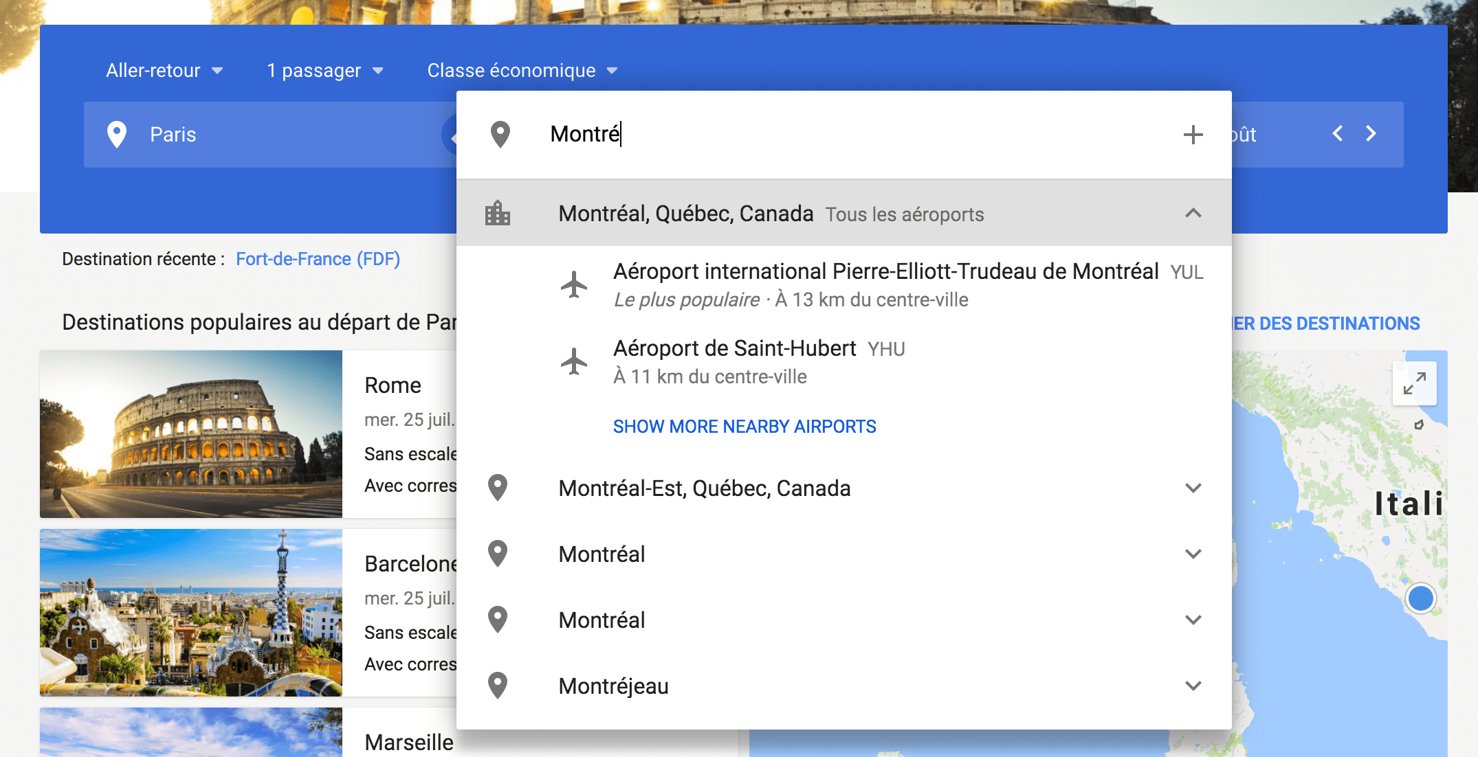This screenshot has width=1478, height=757.
Task: Click the plus icon to add destination
Action: pyautogui.click(x=1193, y=135)
